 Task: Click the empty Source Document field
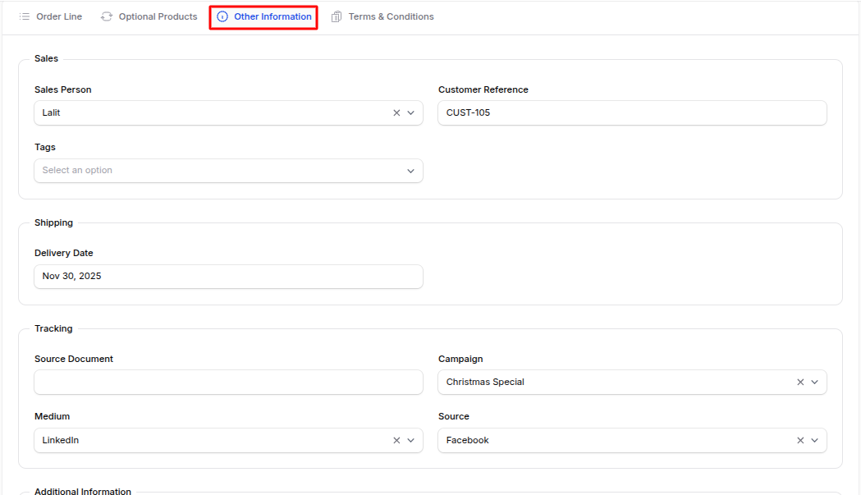tap(228, 382)
